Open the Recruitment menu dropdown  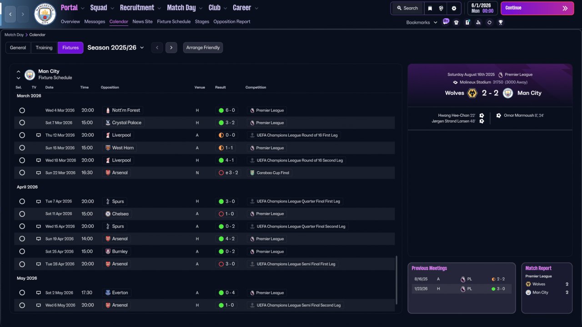(x=140, y=8)
